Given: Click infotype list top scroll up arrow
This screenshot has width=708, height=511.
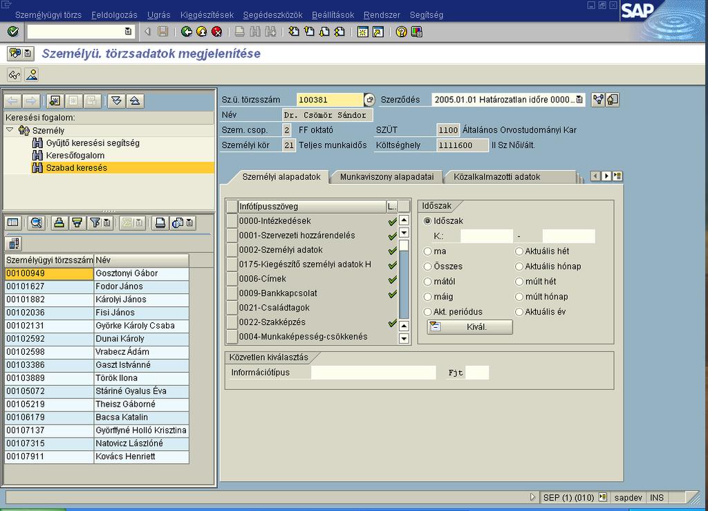Looking at the screenshot, I should [404, 221].
